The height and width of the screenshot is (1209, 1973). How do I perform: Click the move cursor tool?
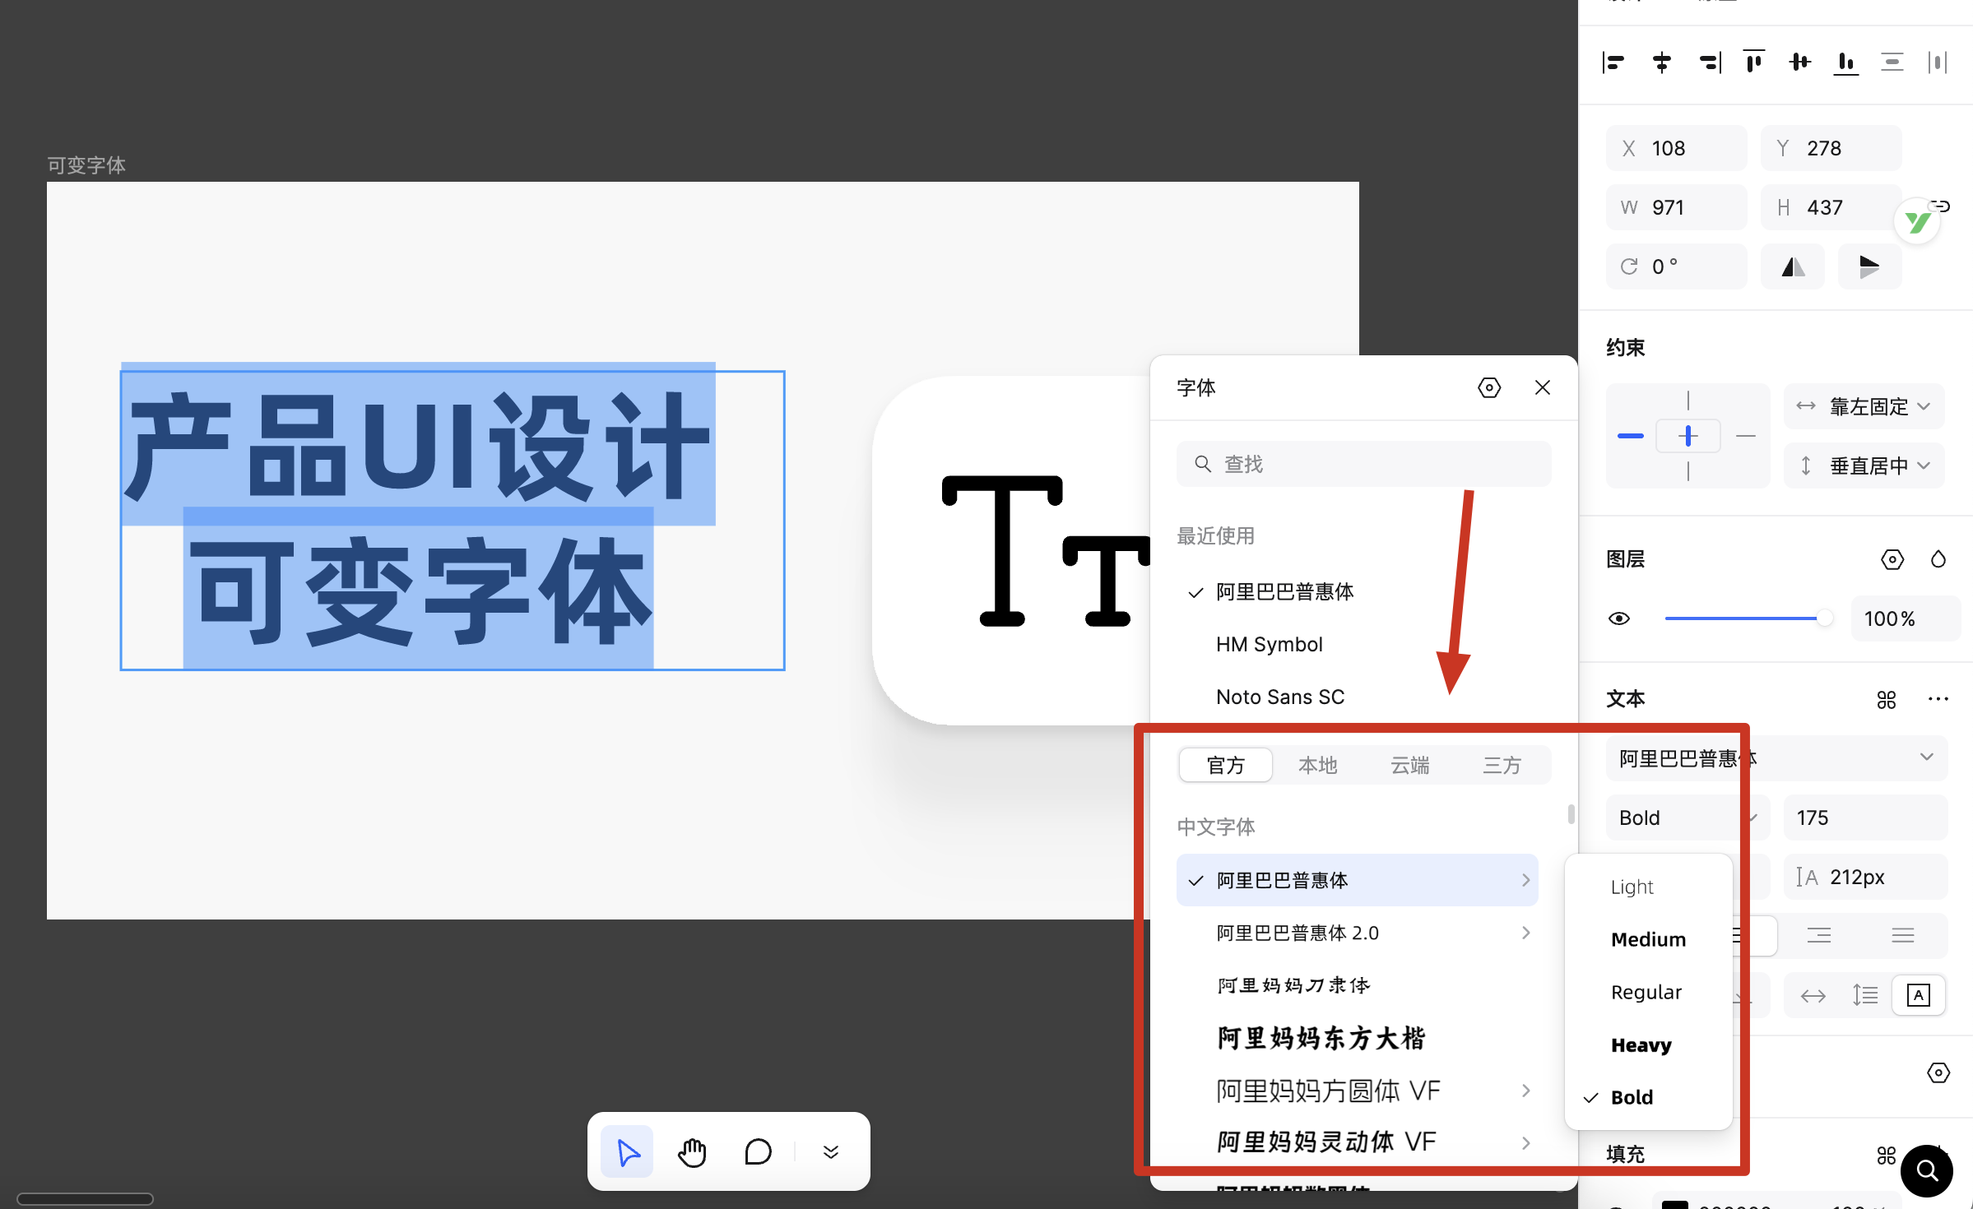click(x=627, y=1152)
